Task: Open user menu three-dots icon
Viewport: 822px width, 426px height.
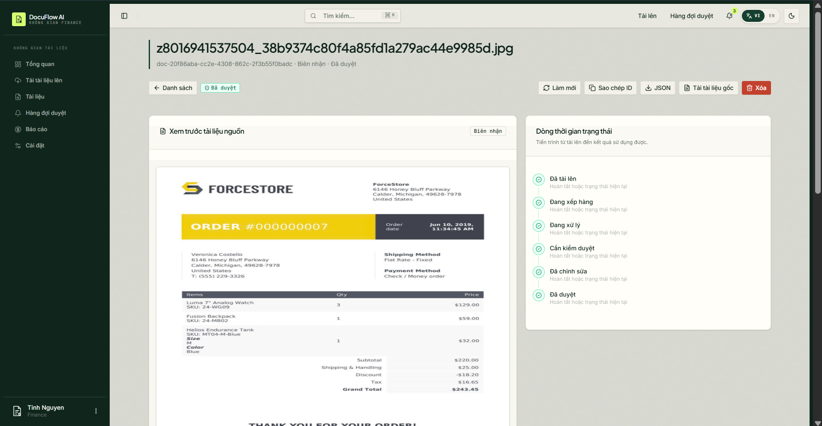Action: pyautogui.click(x=96, y=411)
